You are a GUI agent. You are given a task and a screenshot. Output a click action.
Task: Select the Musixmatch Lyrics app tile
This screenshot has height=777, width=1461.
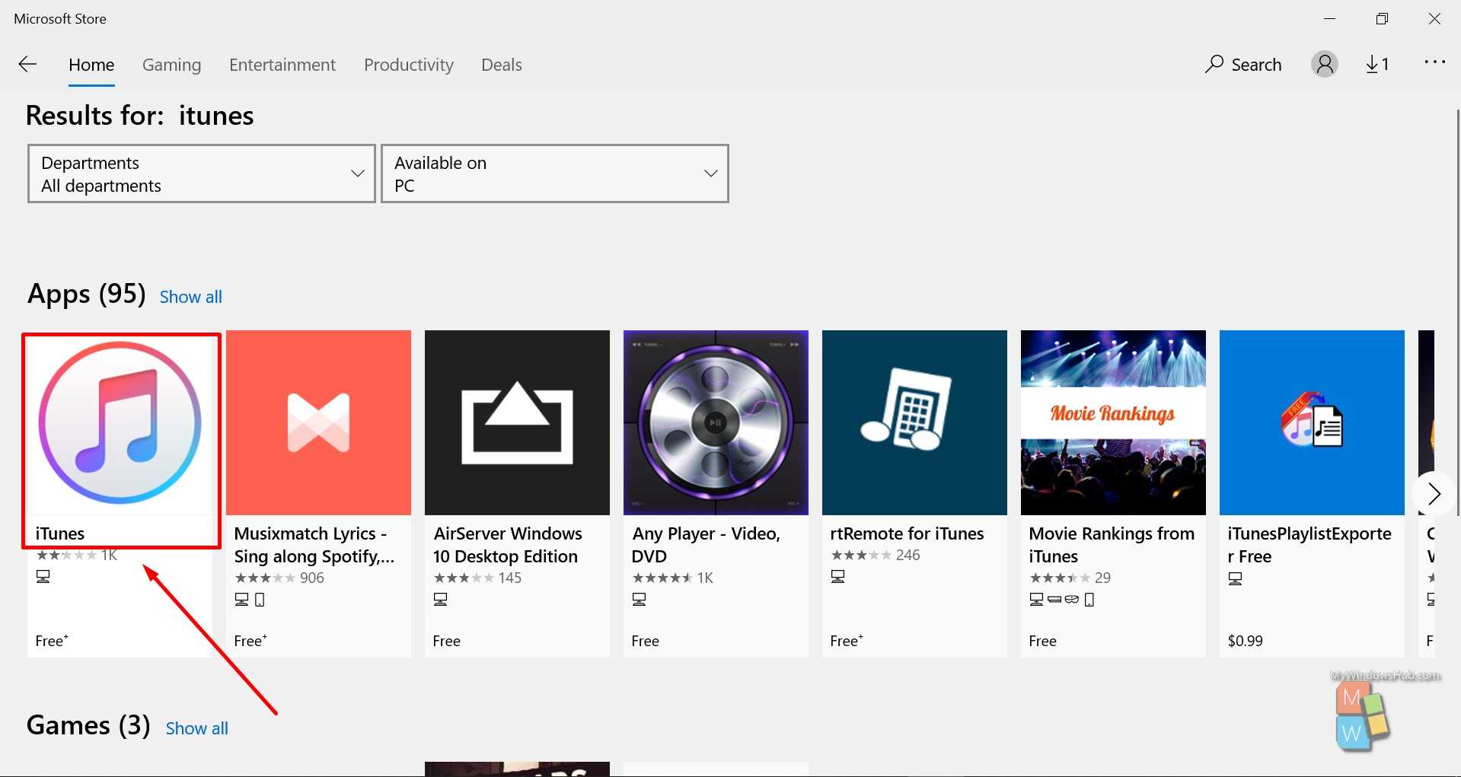point(318,423)
